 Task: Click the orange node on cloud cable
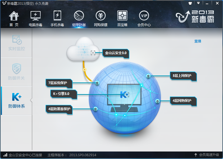click(85, 70)
